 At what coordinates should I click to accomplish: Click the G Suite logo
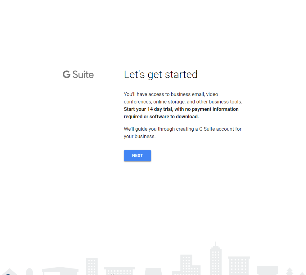click(78, 75)
